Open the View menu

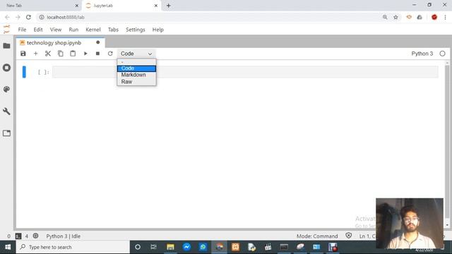[56, 30]
